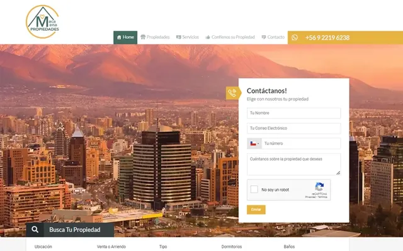Click the search magnifier icon

click(x=35, y=230)
